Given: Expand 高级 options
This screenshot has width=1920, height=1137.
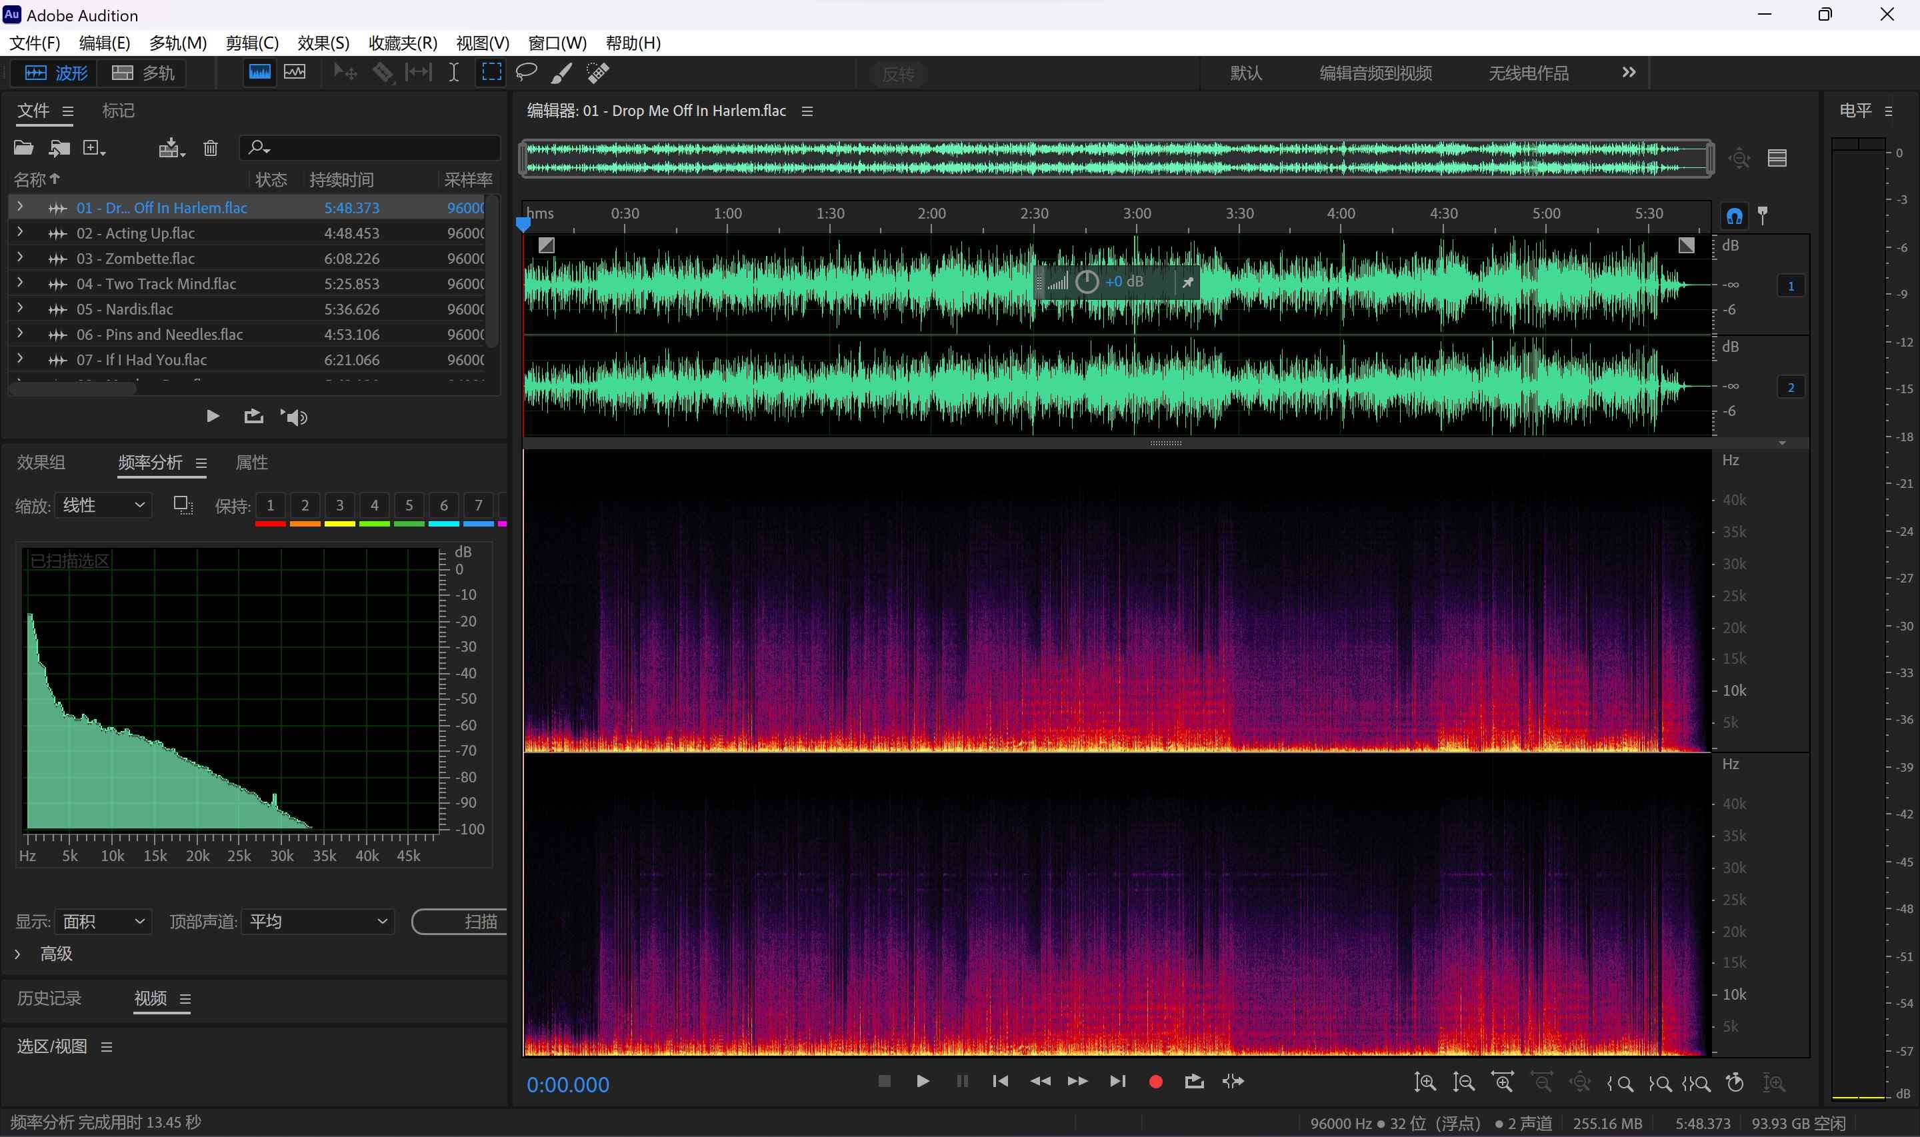Looking at the screenshot, I should [x=17, y=954].
